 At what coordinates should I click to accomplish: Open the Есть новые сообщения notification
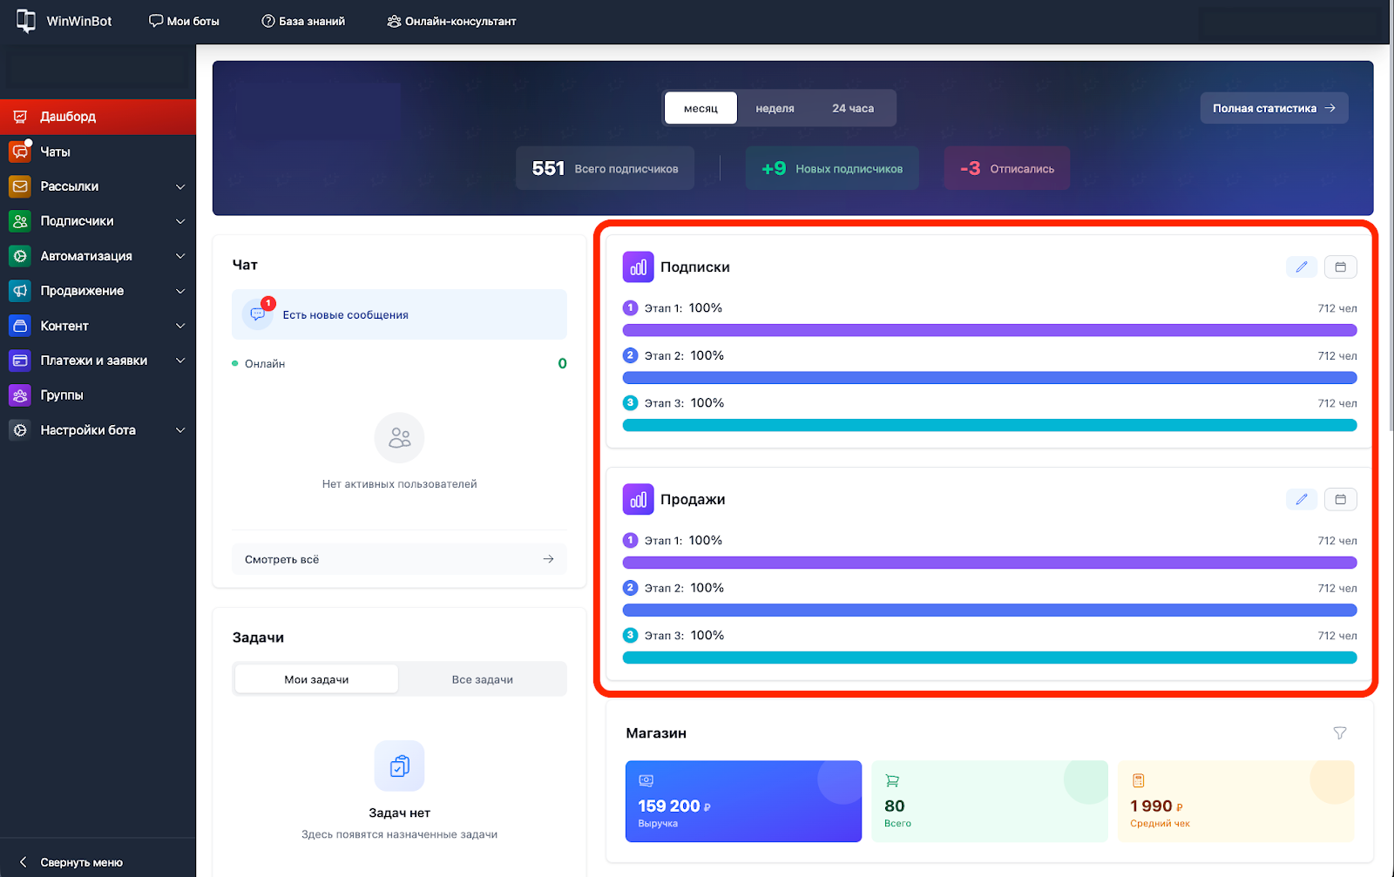click(399, 314)
